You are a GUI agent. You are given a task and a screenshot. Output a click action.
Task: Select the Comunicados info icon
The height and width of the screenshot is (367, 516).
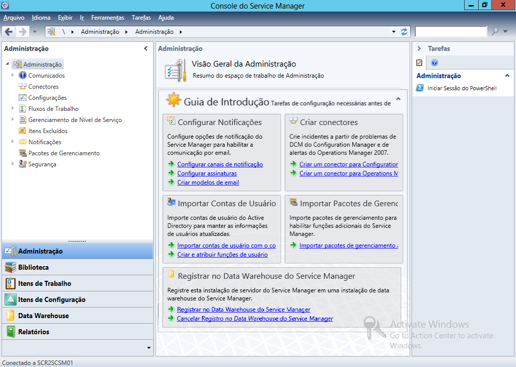click(x=22, y=76)
